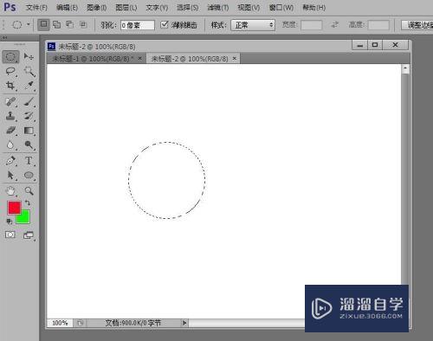The image size is (433, 341).
Task: Change the screen mode
Action: pyautogui.click(x=29, y=235)
